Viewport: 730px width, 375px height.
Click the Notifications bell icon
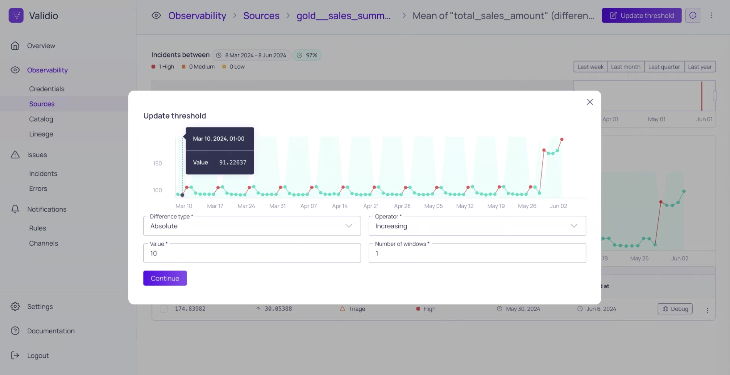tap(15, 209)
